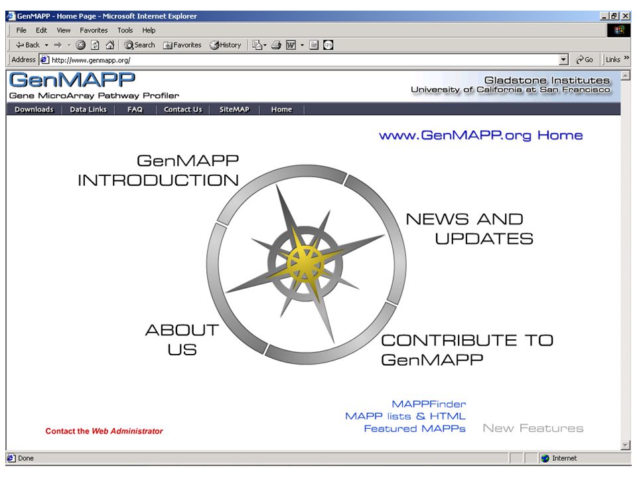Screen dimensions: 637x478
Task: Click the black round toolbar icon after Discuss
Action: (x=328, y=45)
